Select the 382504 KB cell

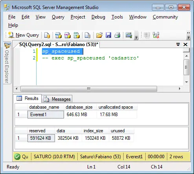tap(68, 138)
